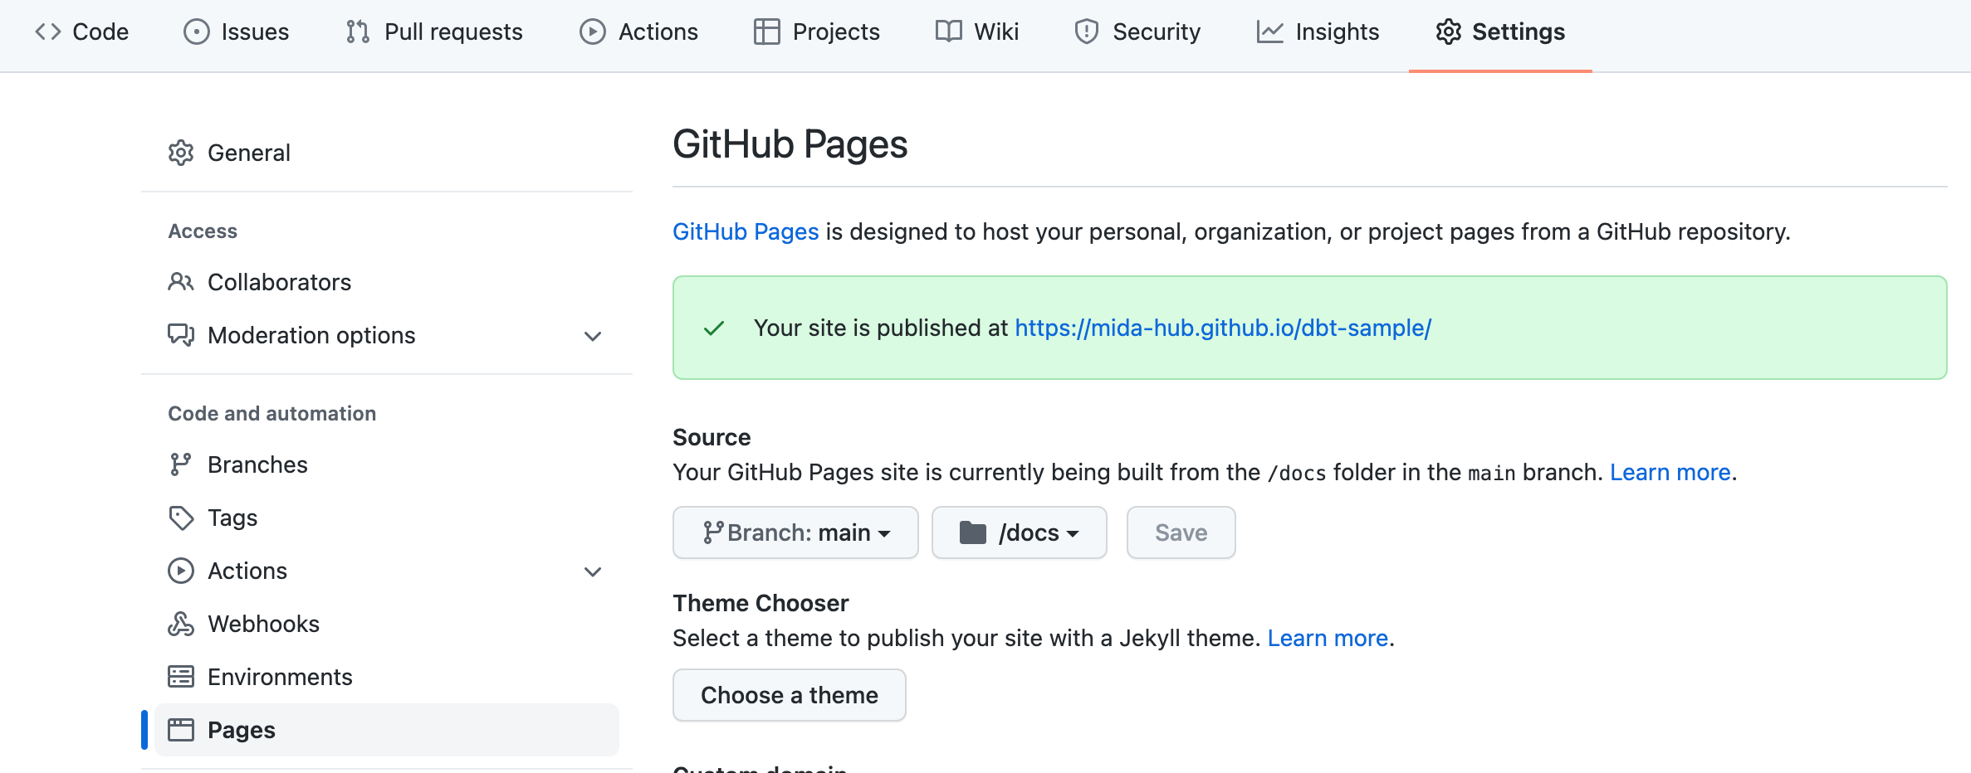Viewport: 1971px width, 773px height.
Task: Select the Security tab
Action: click(x=1137, y=32)
